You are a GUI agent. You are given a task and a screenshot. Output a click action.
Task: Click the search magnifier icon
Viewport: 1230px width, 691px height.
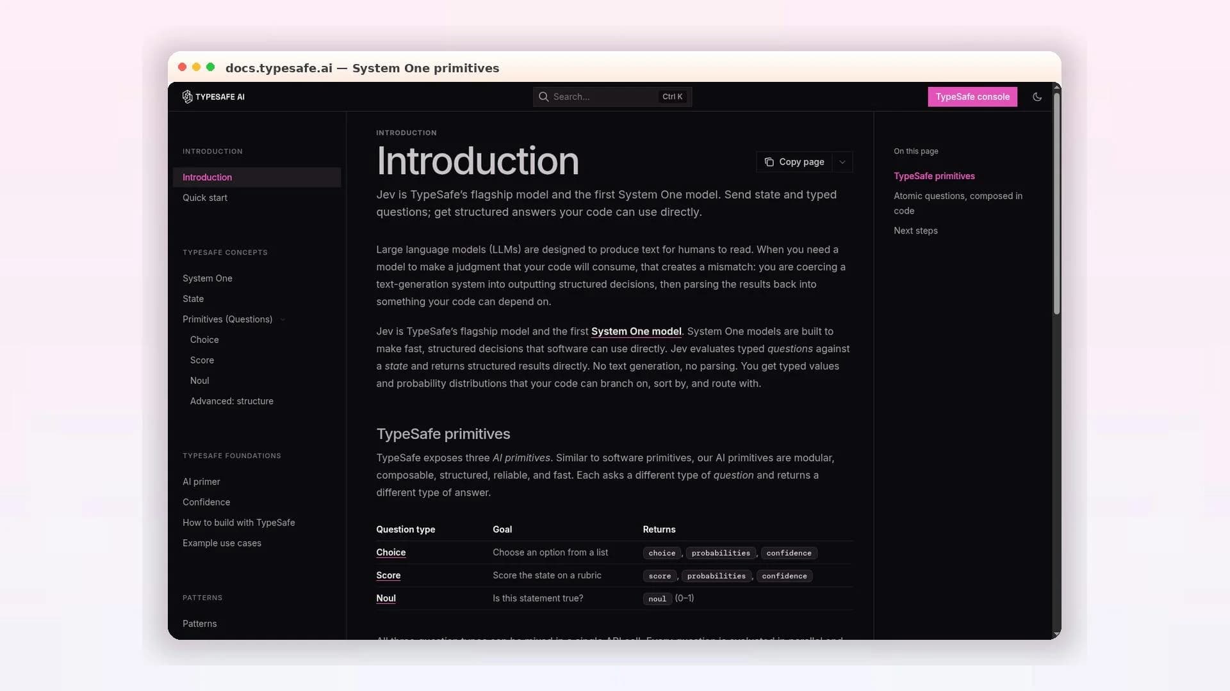(543, 97)
